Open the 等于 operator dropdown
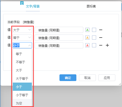Image resolution: width=122 pixels, height=107 pixels. [22, 38]
